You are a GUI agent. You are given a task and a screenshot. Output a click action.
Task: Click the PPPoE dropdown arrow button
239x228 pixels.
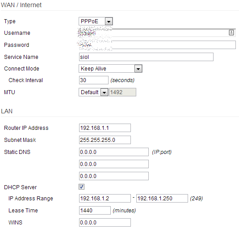(109, 21)
